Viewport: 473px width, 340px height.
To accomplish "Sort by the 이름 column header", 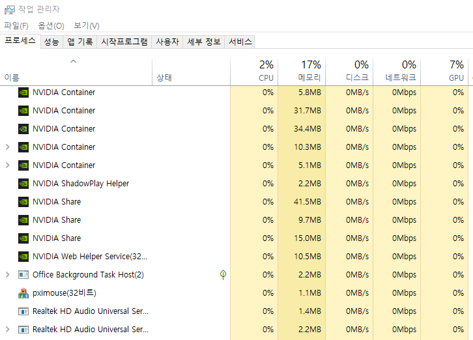I will click(76, 72).
